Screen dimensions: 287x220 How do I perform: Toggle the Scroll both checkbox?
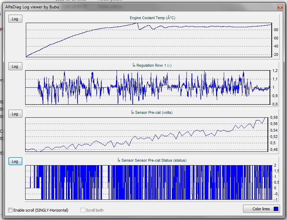click(x=83, y=210)
